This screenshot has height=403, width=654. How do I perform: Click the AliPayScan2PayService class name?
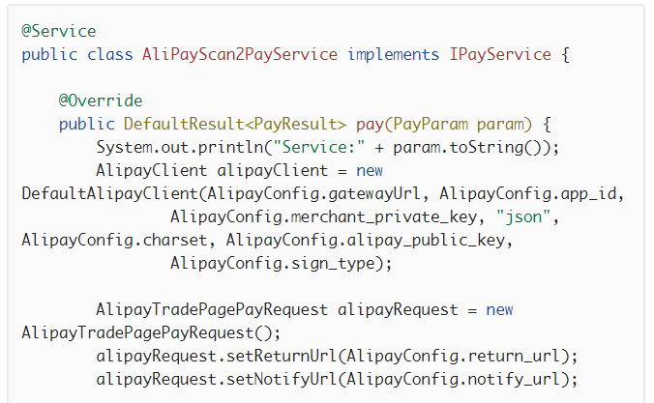pyautogui.click(x=240, y=54)
